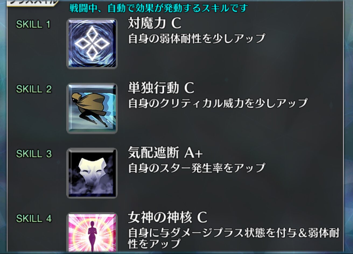Open the 対魔力 skill title

coord(155,24)
